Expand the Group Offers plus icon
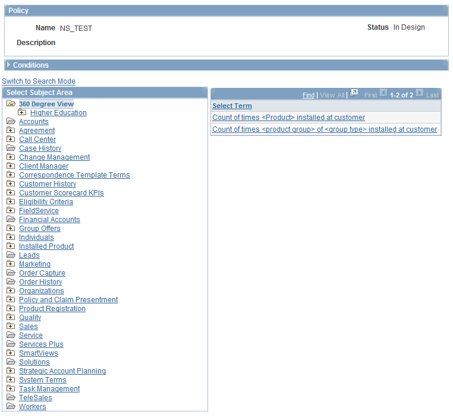 pyautogui.click(x=11, y=228)
